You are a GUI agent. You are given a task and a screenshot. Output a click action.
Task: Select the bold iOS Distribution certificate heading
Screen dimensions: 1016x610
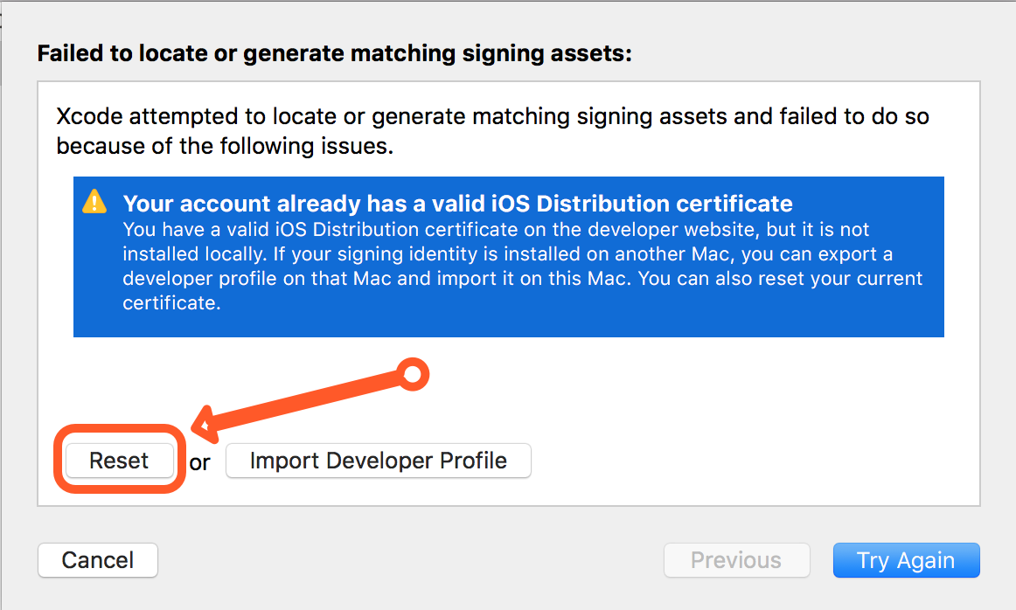pos(457,204)
